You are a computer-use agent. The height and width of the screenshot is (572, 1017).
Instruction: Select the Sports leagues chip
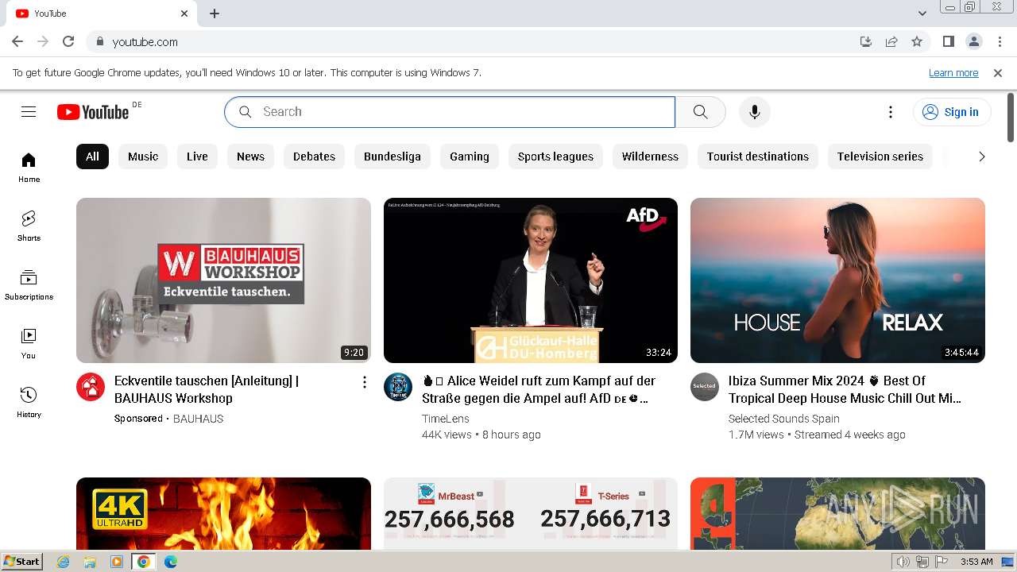click(555, 157)
